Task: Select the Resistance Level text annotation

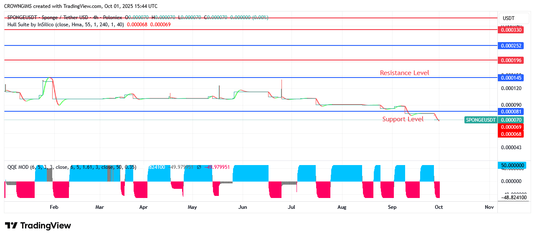Action: tap(404, 73)
